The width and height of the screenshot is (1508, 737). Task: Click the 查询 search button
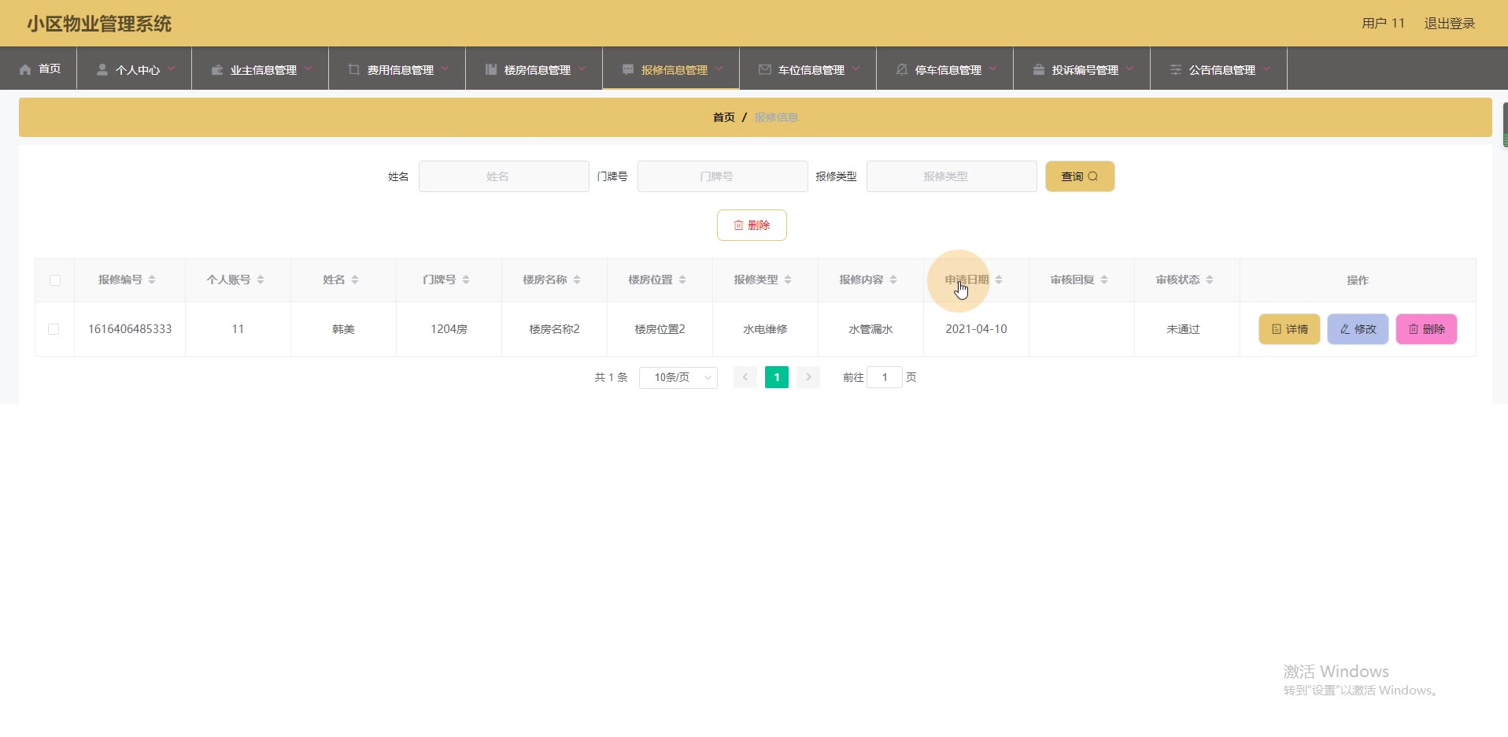(x=1080, y=176)
